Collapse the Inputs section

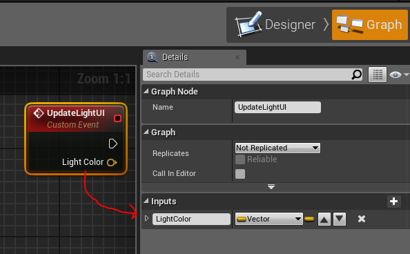point(146,201)
